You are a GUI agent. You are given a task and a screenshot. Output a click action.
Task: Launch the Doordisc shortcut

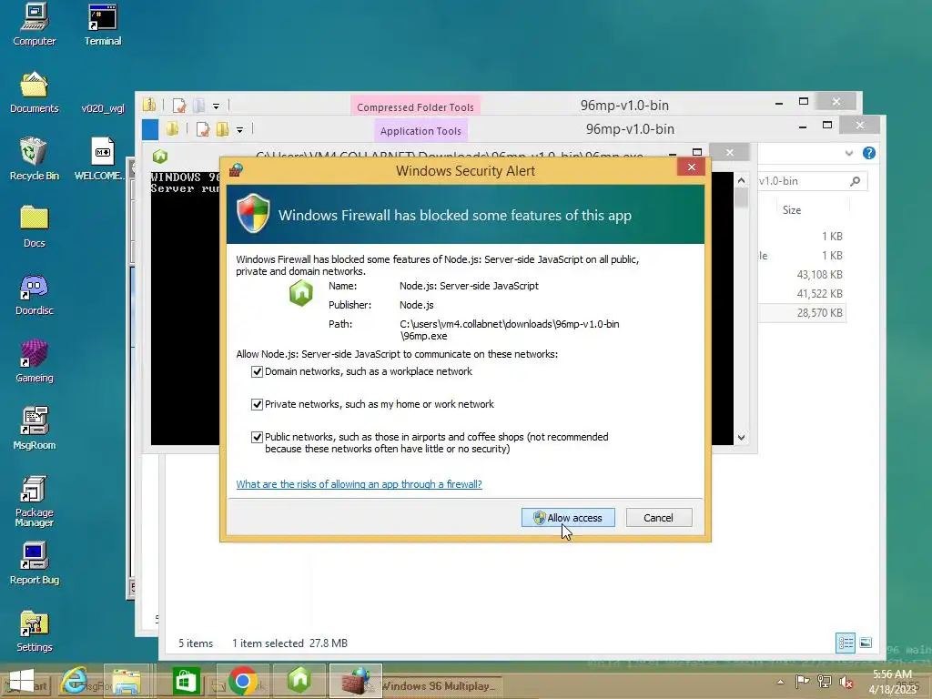[x=34, y=294]
